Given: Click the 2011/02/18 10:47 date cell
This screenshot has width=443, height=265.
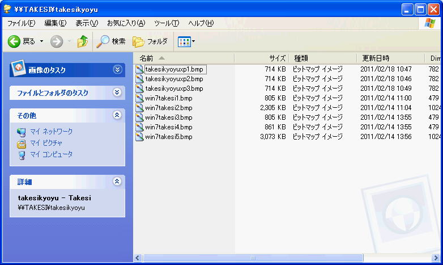Looking at the screenshot, I should click(386, 69).
